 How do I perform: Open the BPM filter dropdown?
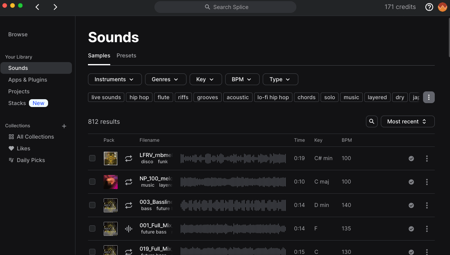point(242,79)
